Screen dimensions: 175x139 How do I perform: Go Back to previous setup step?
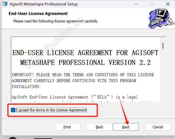tap(99, 127)
